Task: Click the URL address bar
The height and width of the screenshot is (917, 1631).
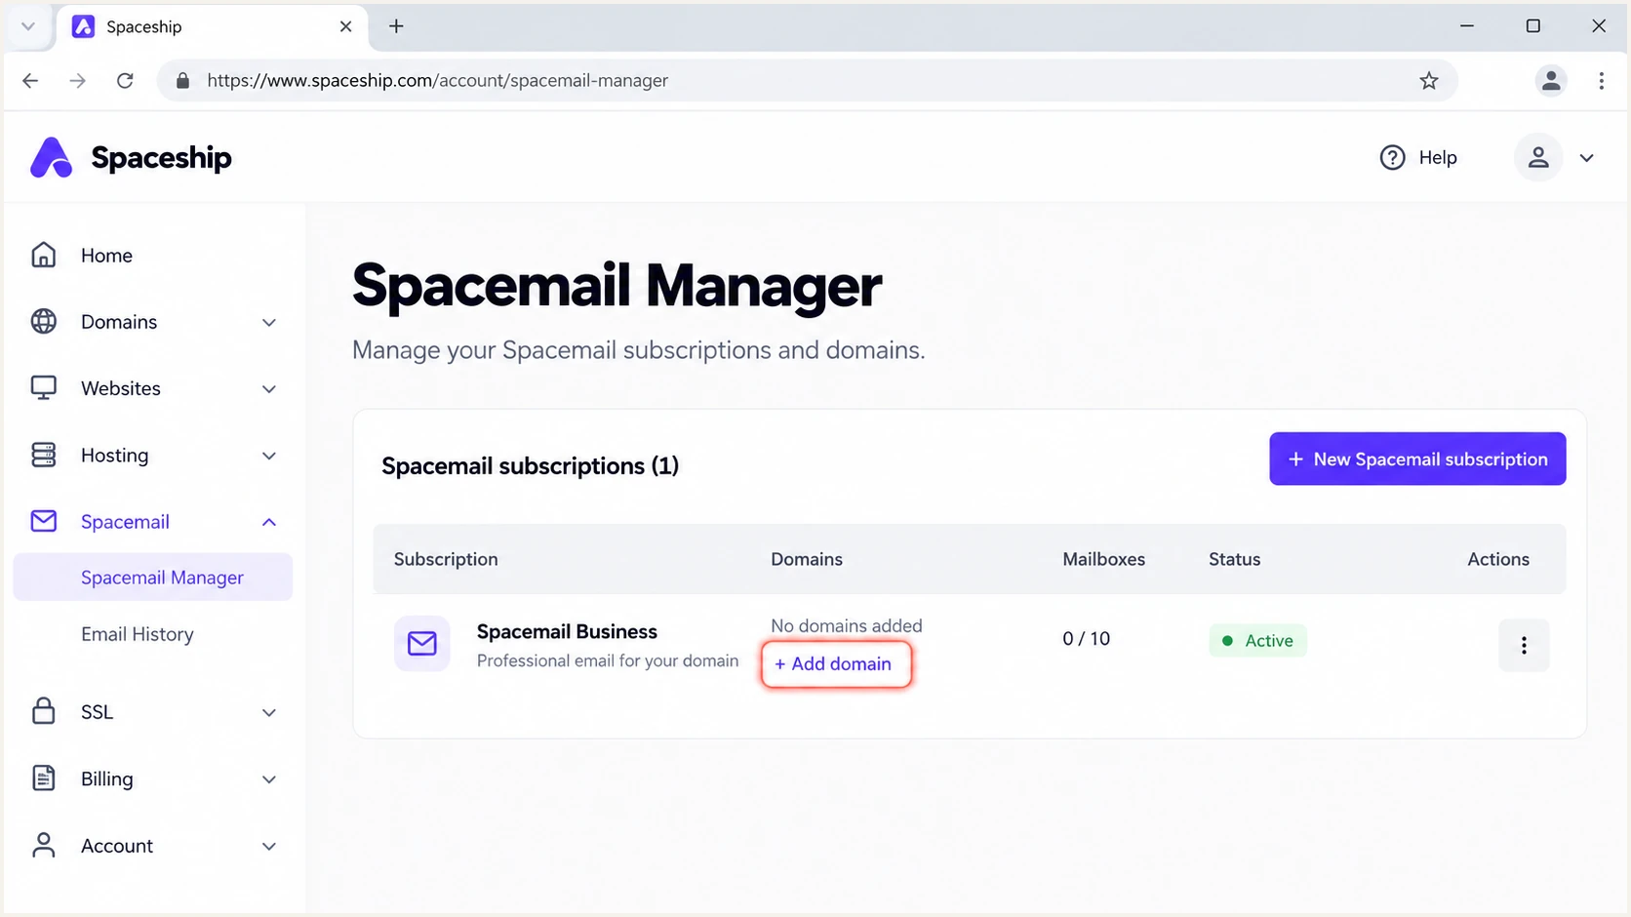Action: [x=808, y=81]
